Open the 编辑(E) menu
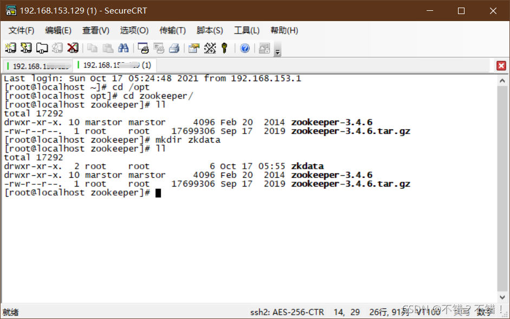 click(58, 30)
